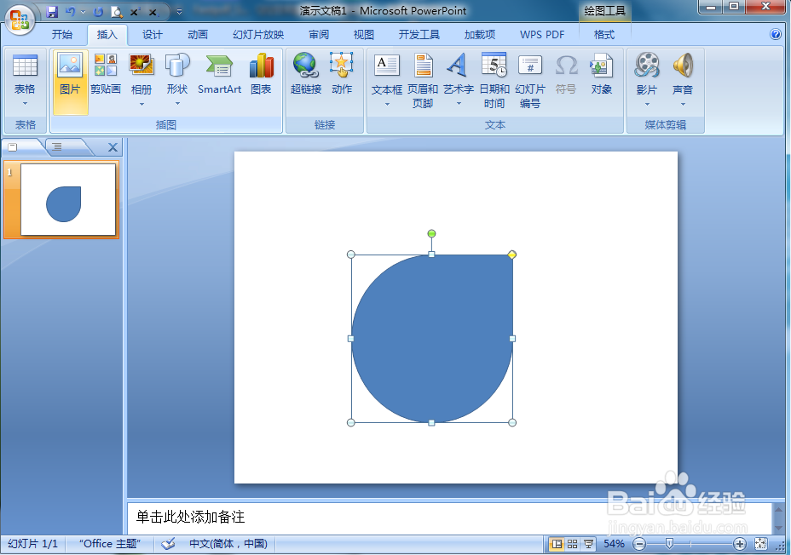Click the notes area 单击此处添加备注
The height and width of the screenshot is (555, 791).
pyautogui.click(x=449, y=518)
